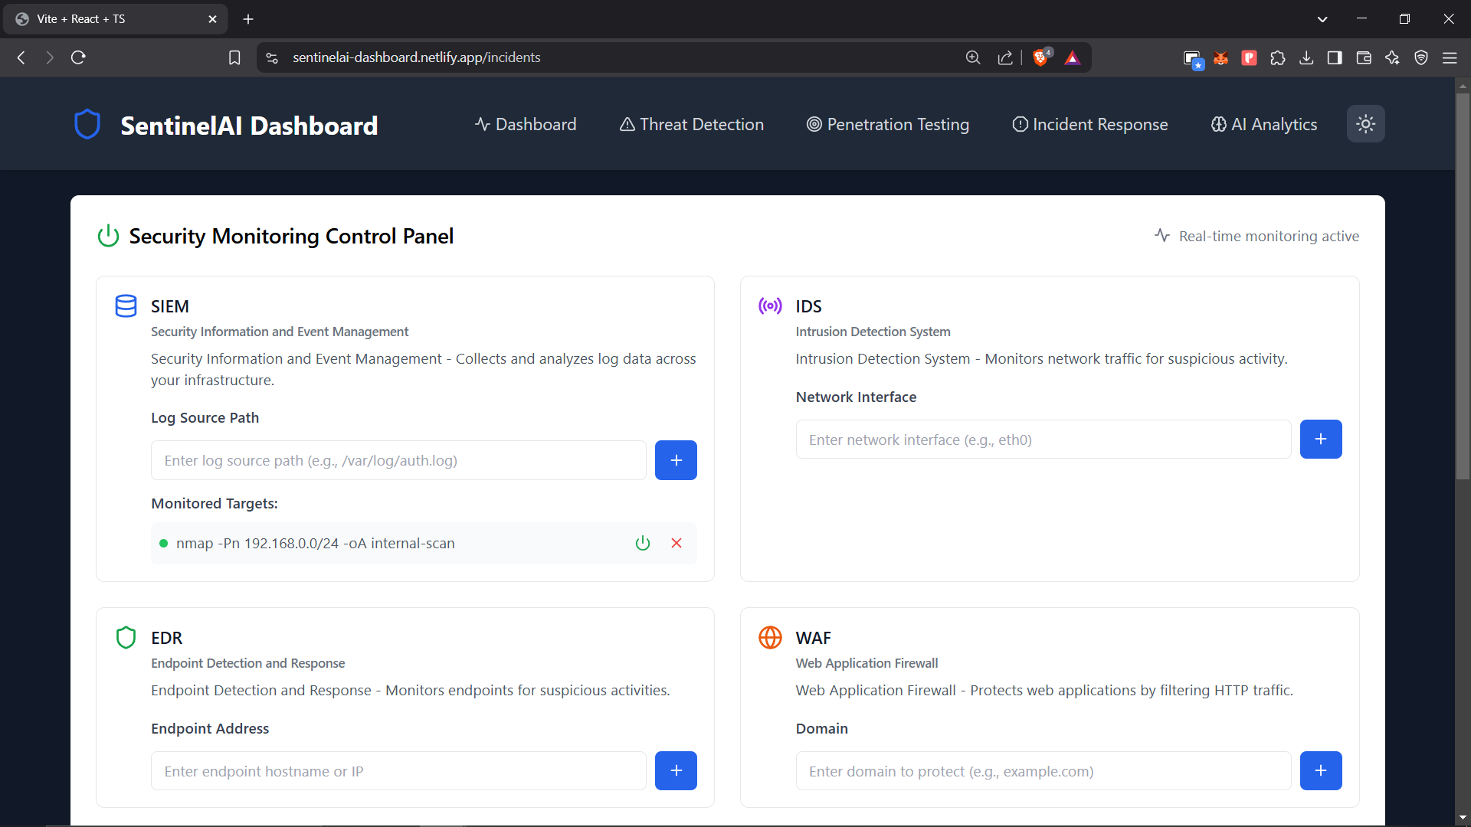Toggle power for the nmap internal-scan target

coord(643,543)
